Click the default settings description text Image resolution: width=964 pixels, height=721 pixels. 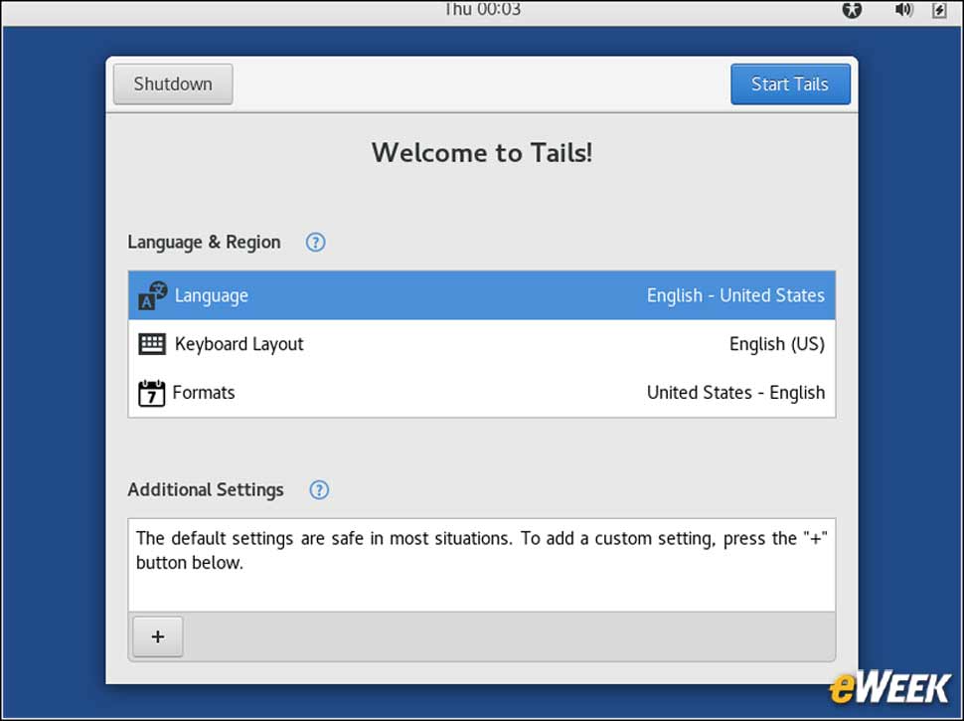(481, 550)
